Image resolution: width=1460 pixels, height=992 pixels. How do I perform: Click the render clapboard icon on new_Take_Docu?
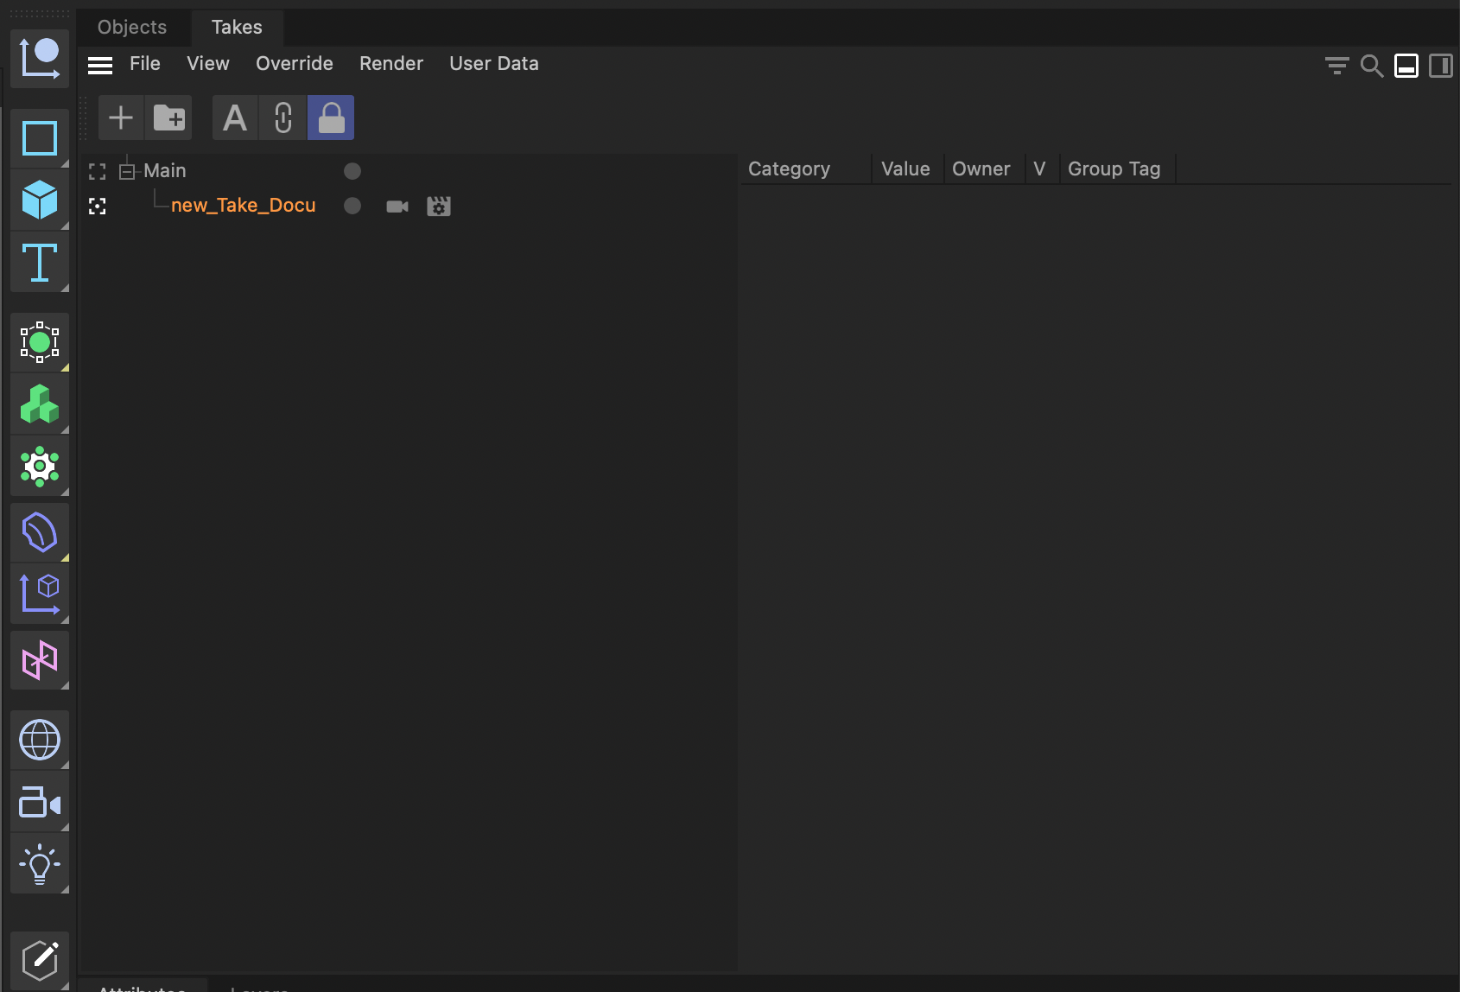click(439, 206)
